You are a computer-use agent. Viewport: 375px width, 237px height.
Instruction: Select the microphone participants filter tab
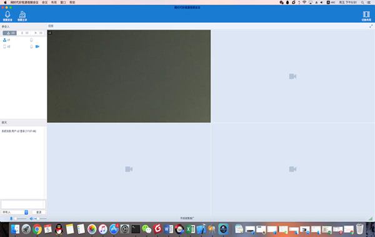(24, 33)
